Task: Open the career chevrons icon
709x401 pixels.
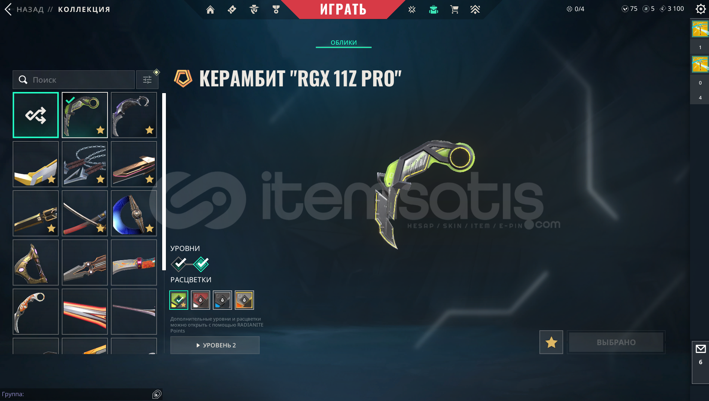Action: 475,9
